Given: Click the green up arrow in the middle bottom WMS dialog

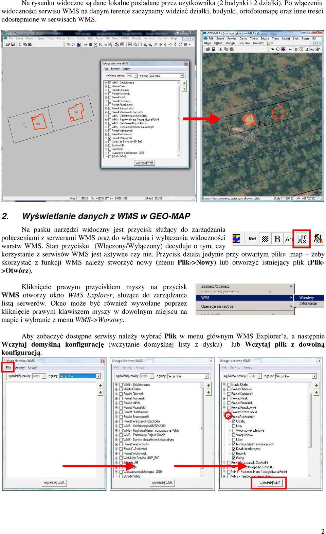Looking at the screenshot, I should point(209,385).
